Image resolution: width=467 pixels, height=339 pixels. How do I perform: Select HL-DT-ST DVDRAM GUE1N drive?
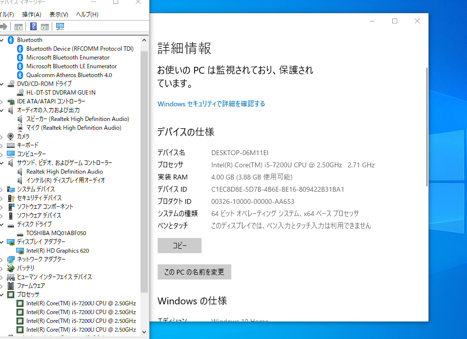(61, 93)
